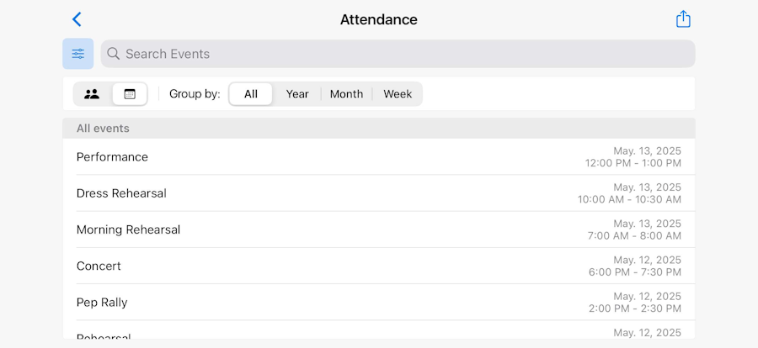Screen dimensions: 758x348
Task: Focus the Search Events field
Action: [x=404, y=54]
